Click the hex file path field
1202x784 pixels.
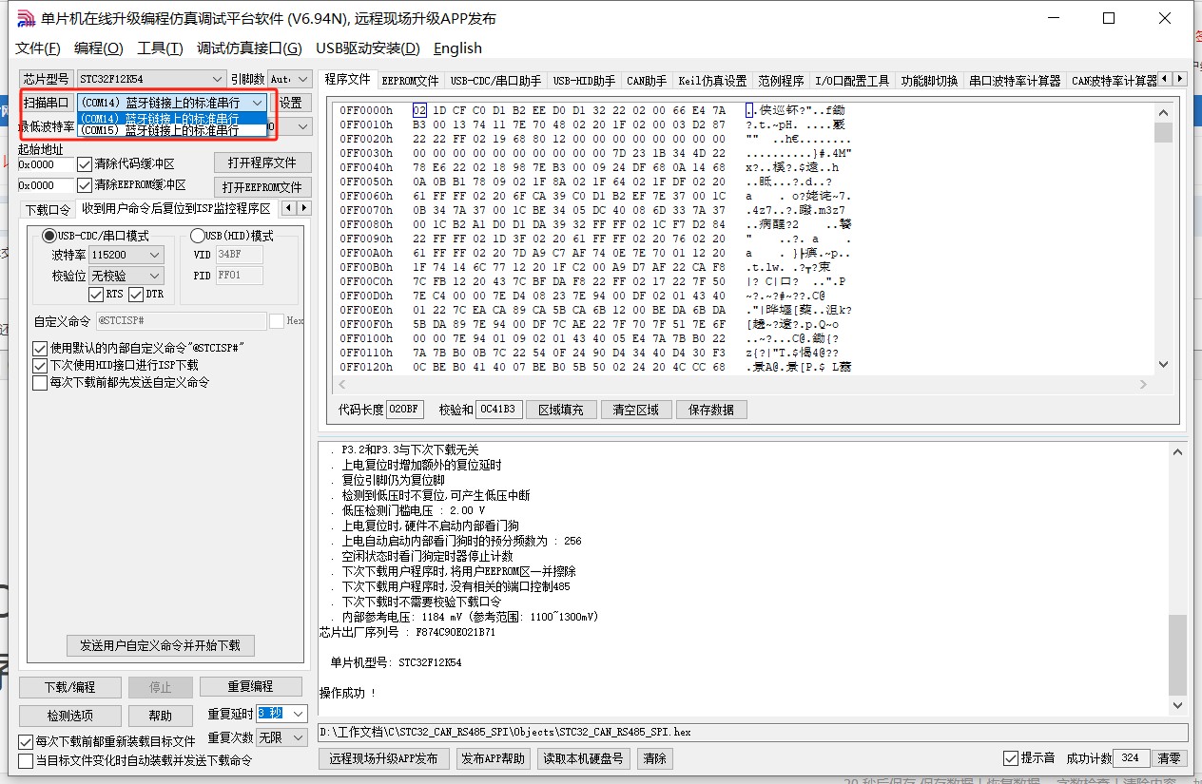[752, 732]
